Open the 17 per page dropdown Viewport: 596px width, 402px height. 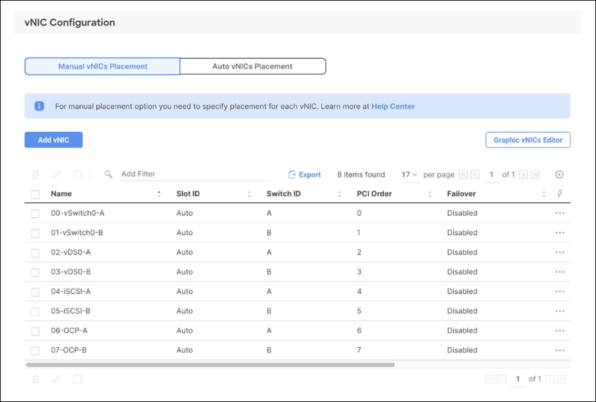(x=409, y=174)
